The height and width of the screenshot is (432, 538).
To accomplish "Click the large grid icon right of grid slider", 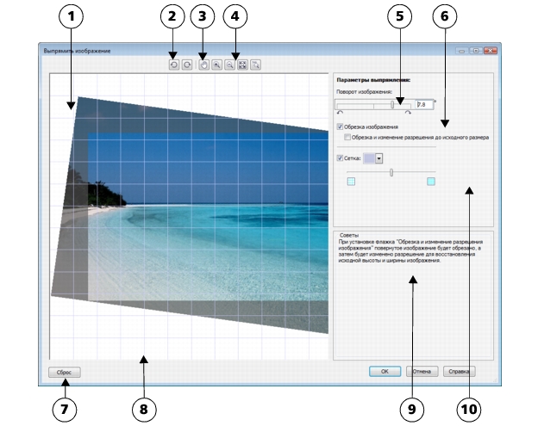I will click(x=431, y=182).
